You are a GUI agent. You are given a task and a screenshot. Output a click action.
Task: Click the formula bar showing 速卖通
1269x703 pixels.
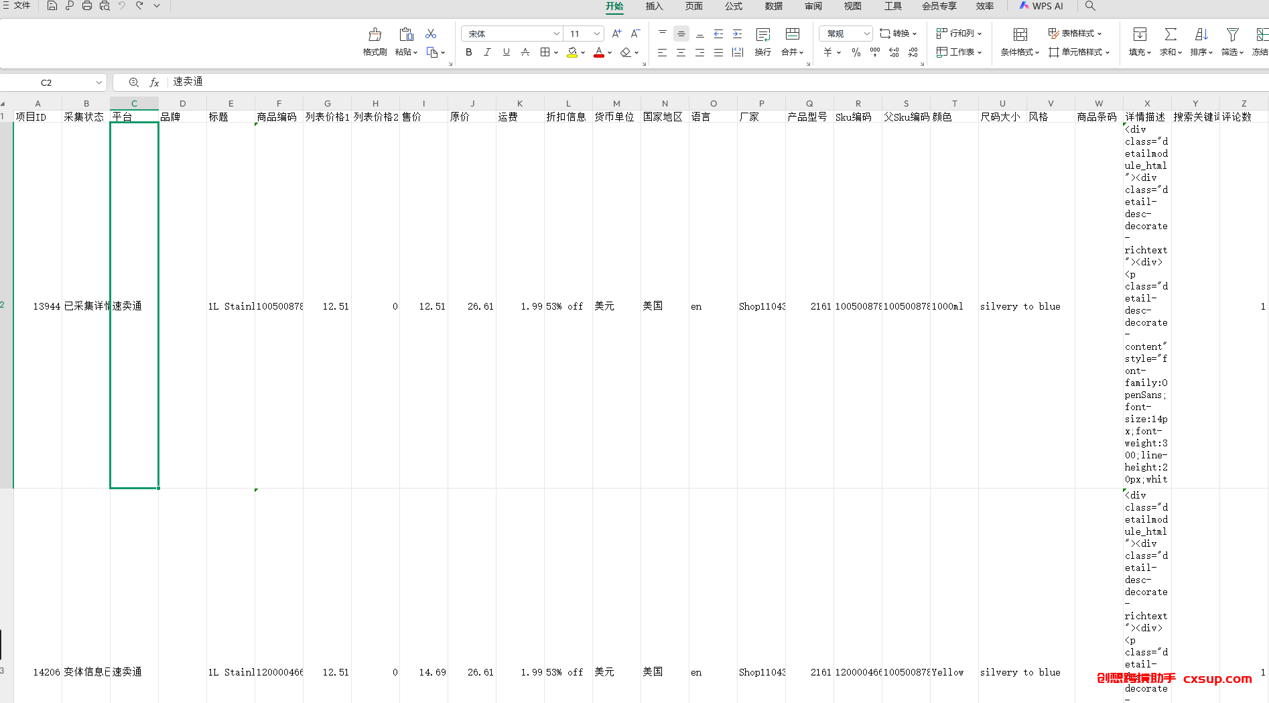coord(717,82)
